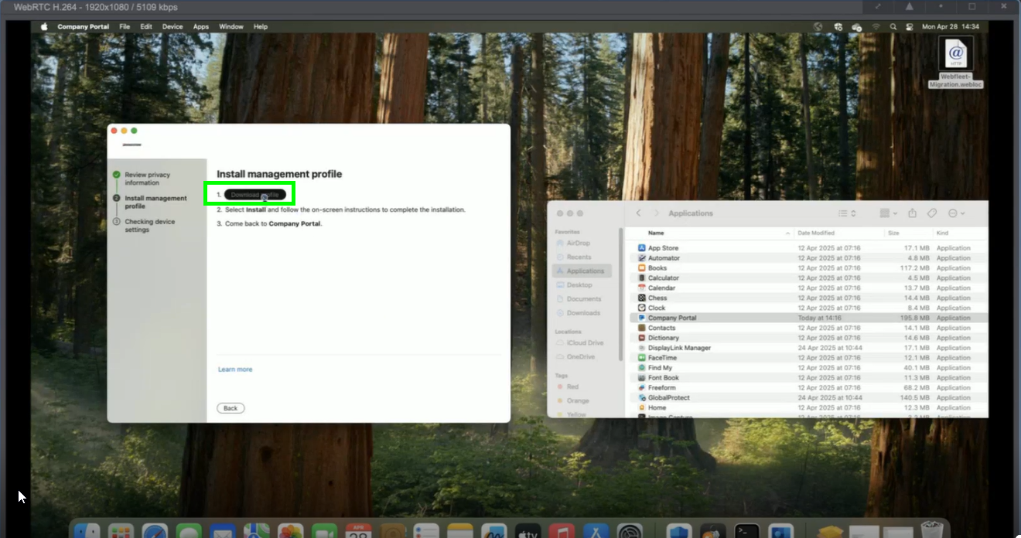
Task: Click the Finder Share toolbar icon
Action: (x=913, y=213)
